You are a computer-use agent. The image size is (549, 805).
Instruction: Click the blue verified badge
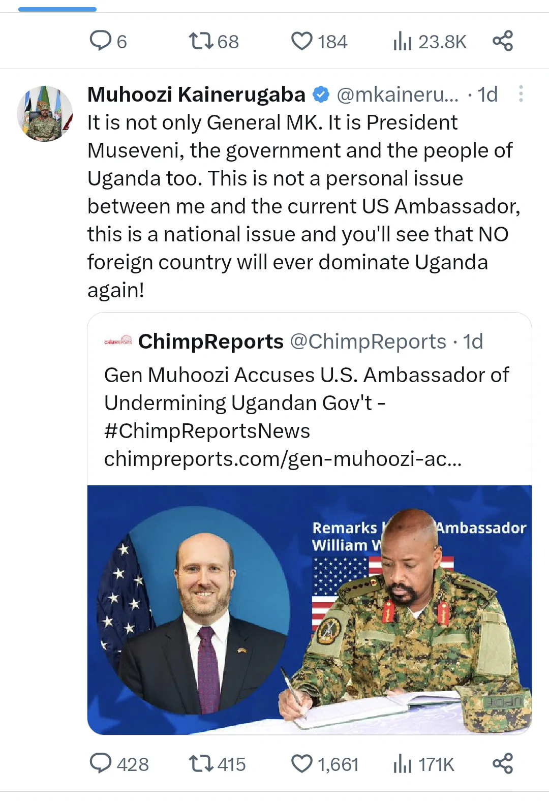321,95
